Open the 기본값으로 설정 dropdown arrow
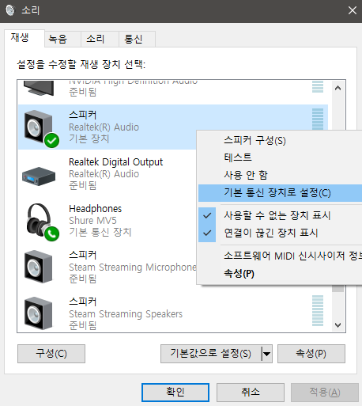 [266, 354]
